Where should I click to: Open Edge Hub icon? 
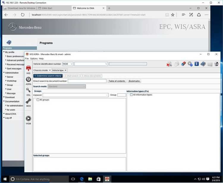pos(183,15)
